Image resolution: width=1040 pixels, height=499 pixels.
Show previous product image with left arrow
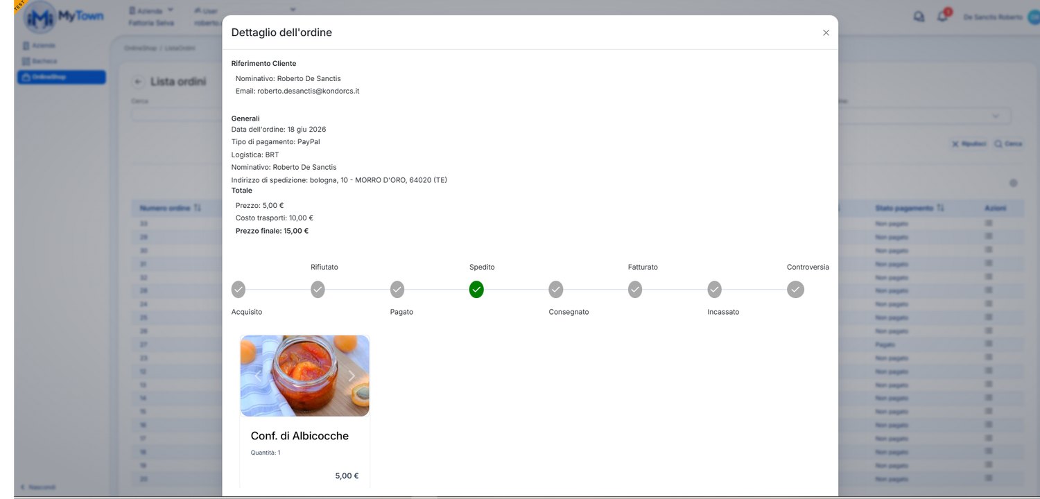(x=259, y=376)
